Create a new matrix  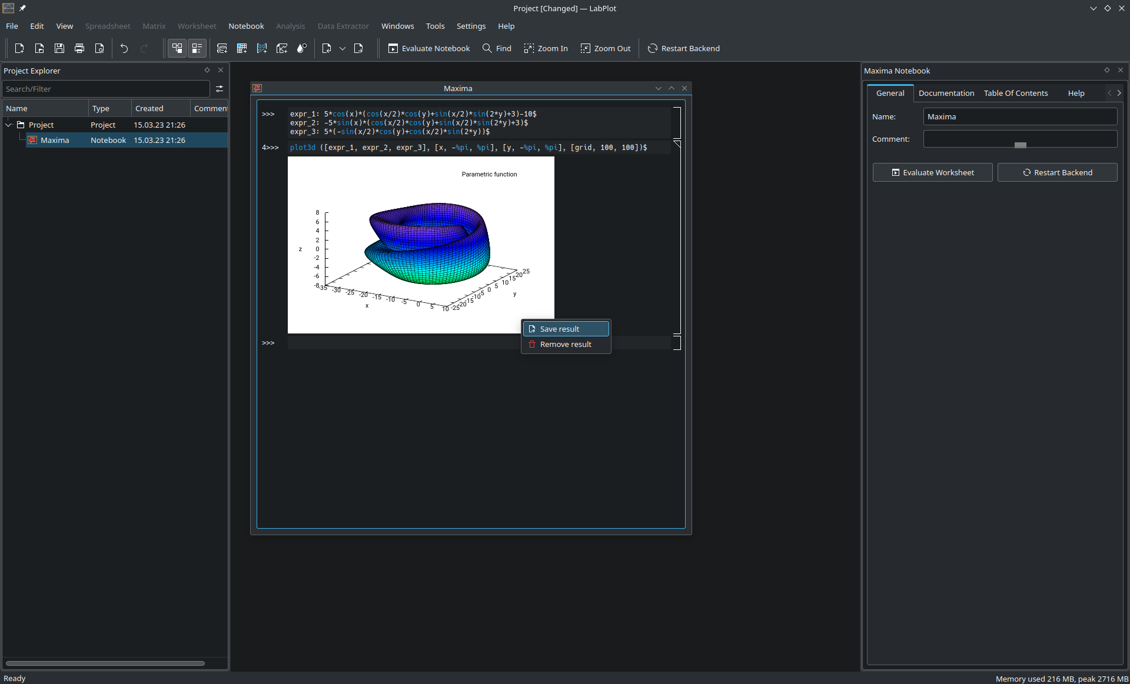point(242,48)
